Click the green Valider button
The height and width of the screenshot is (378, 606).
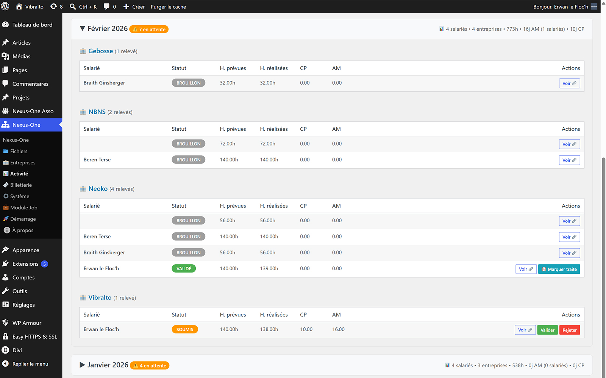point(547,330)
